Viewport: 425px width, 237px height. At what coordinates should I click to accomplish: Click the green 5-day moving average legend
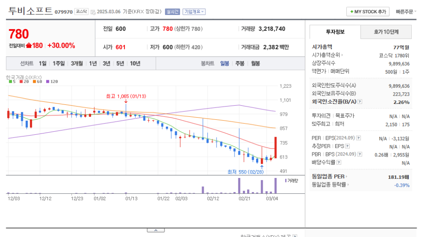click(12, 81)
